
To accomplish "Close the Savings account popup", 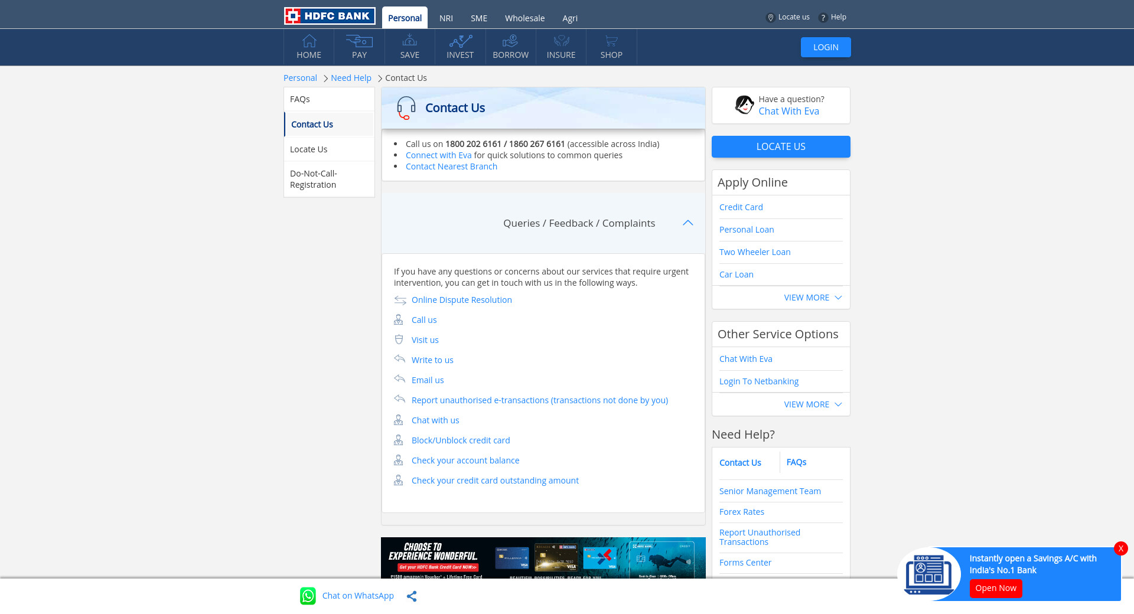I will tap(1120, 548).
